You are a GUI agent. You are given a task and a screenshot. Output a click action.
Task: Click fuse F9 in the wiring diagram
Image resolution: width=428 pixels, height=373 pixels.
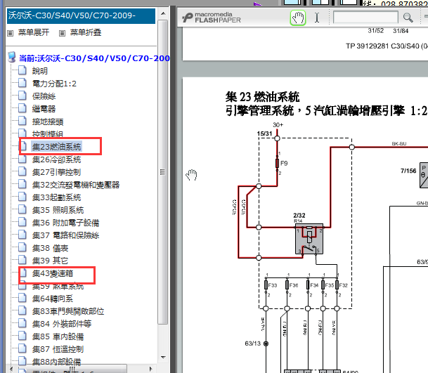tap(278, 163)
